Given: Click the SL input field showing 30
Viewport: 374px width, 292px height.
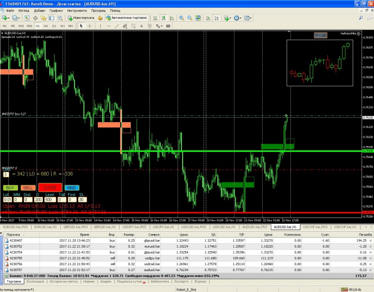Looking at the screenshot, I should pos(83,200).
